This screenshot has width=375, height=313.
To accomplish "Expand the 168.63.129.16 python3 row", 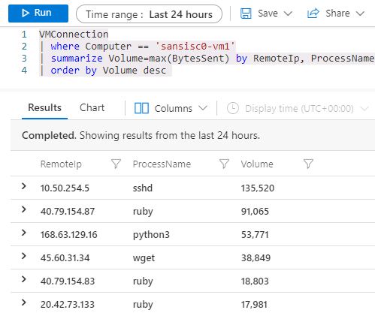I will coord(24,233).
